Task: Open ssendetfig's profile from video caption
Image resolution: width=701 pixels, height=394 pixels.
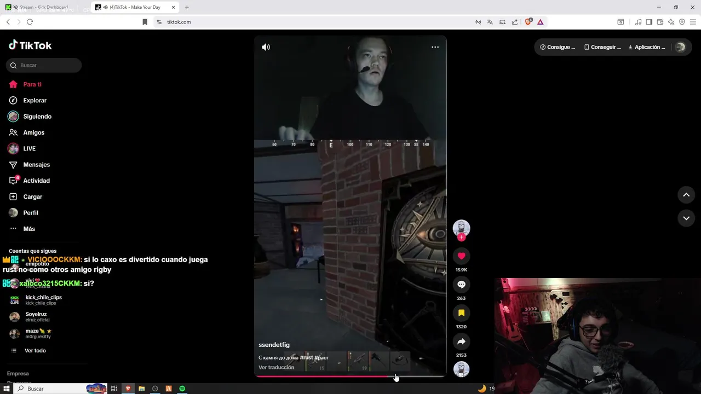Action: click(x=274, y=345)
